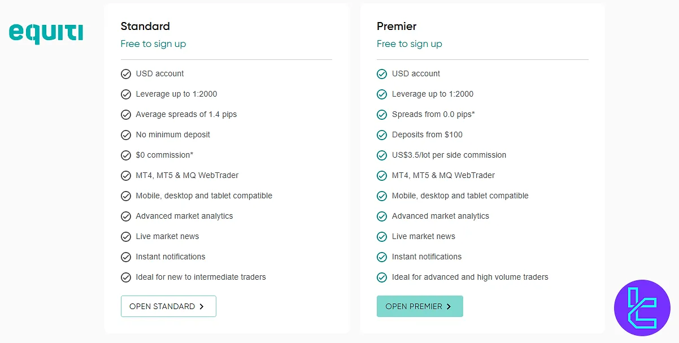Click the Equiti logo

pyautogui.click(x=45, y=33)
